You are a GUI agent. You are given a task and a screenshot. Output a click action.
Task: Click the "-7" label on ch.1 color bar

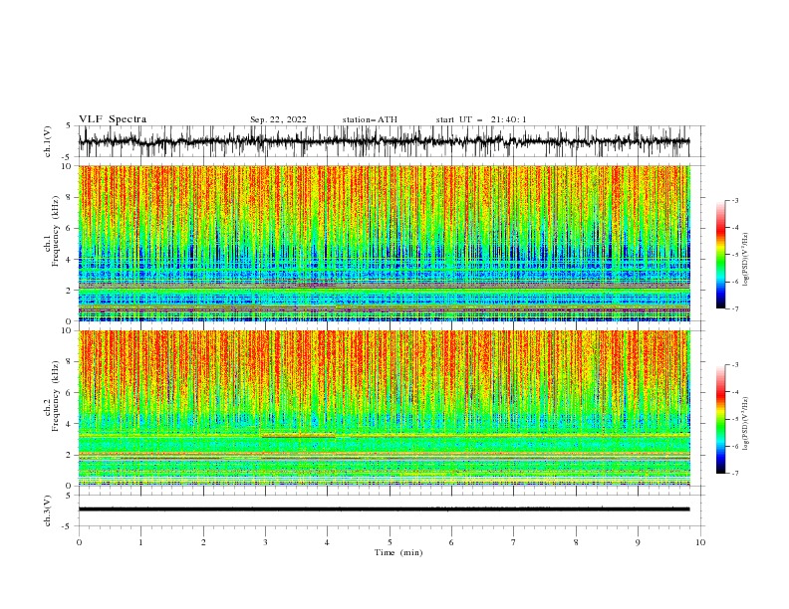coord(734,308)
